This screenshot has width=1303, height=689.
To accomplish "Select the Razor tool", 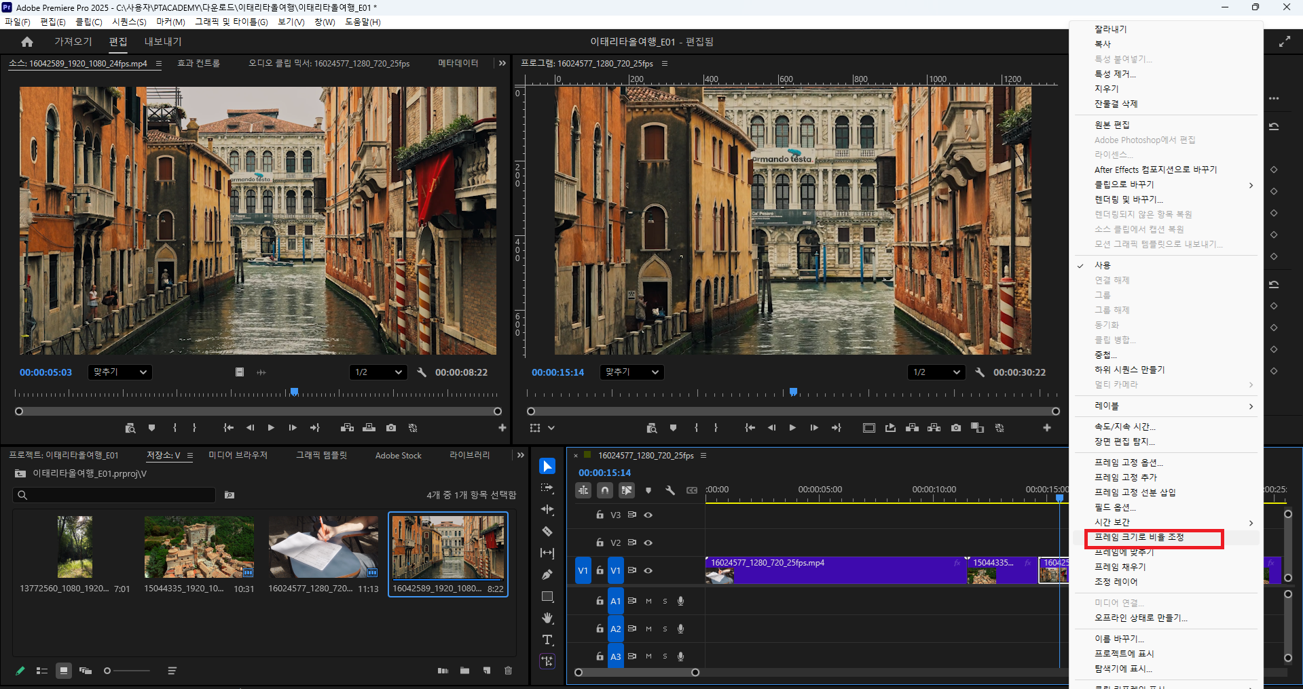I will pyautogui.click(x=547, y=532).
